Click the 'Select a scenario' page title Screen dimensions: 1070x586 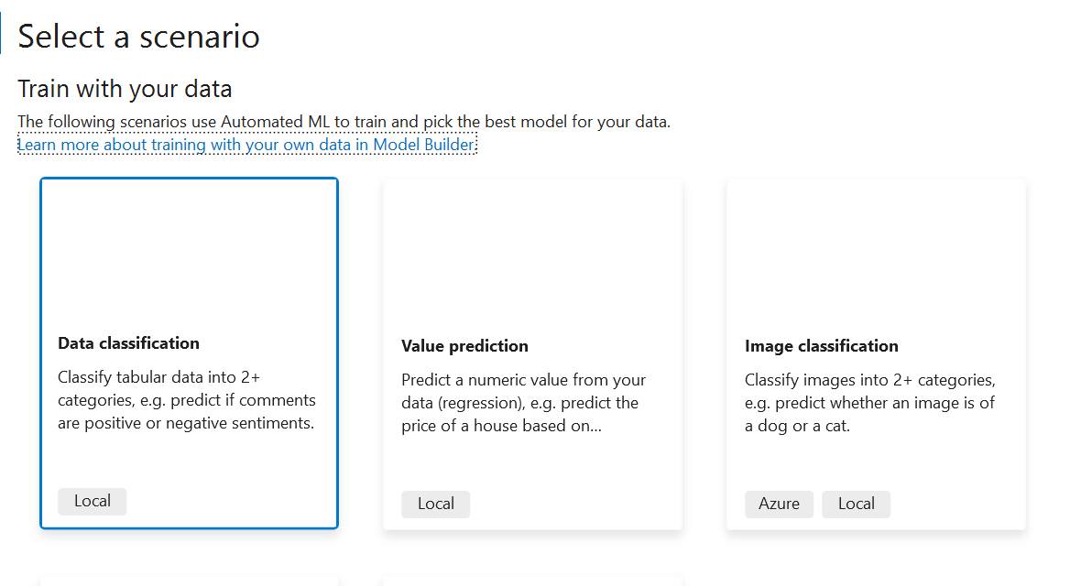(x=138, y=37)
